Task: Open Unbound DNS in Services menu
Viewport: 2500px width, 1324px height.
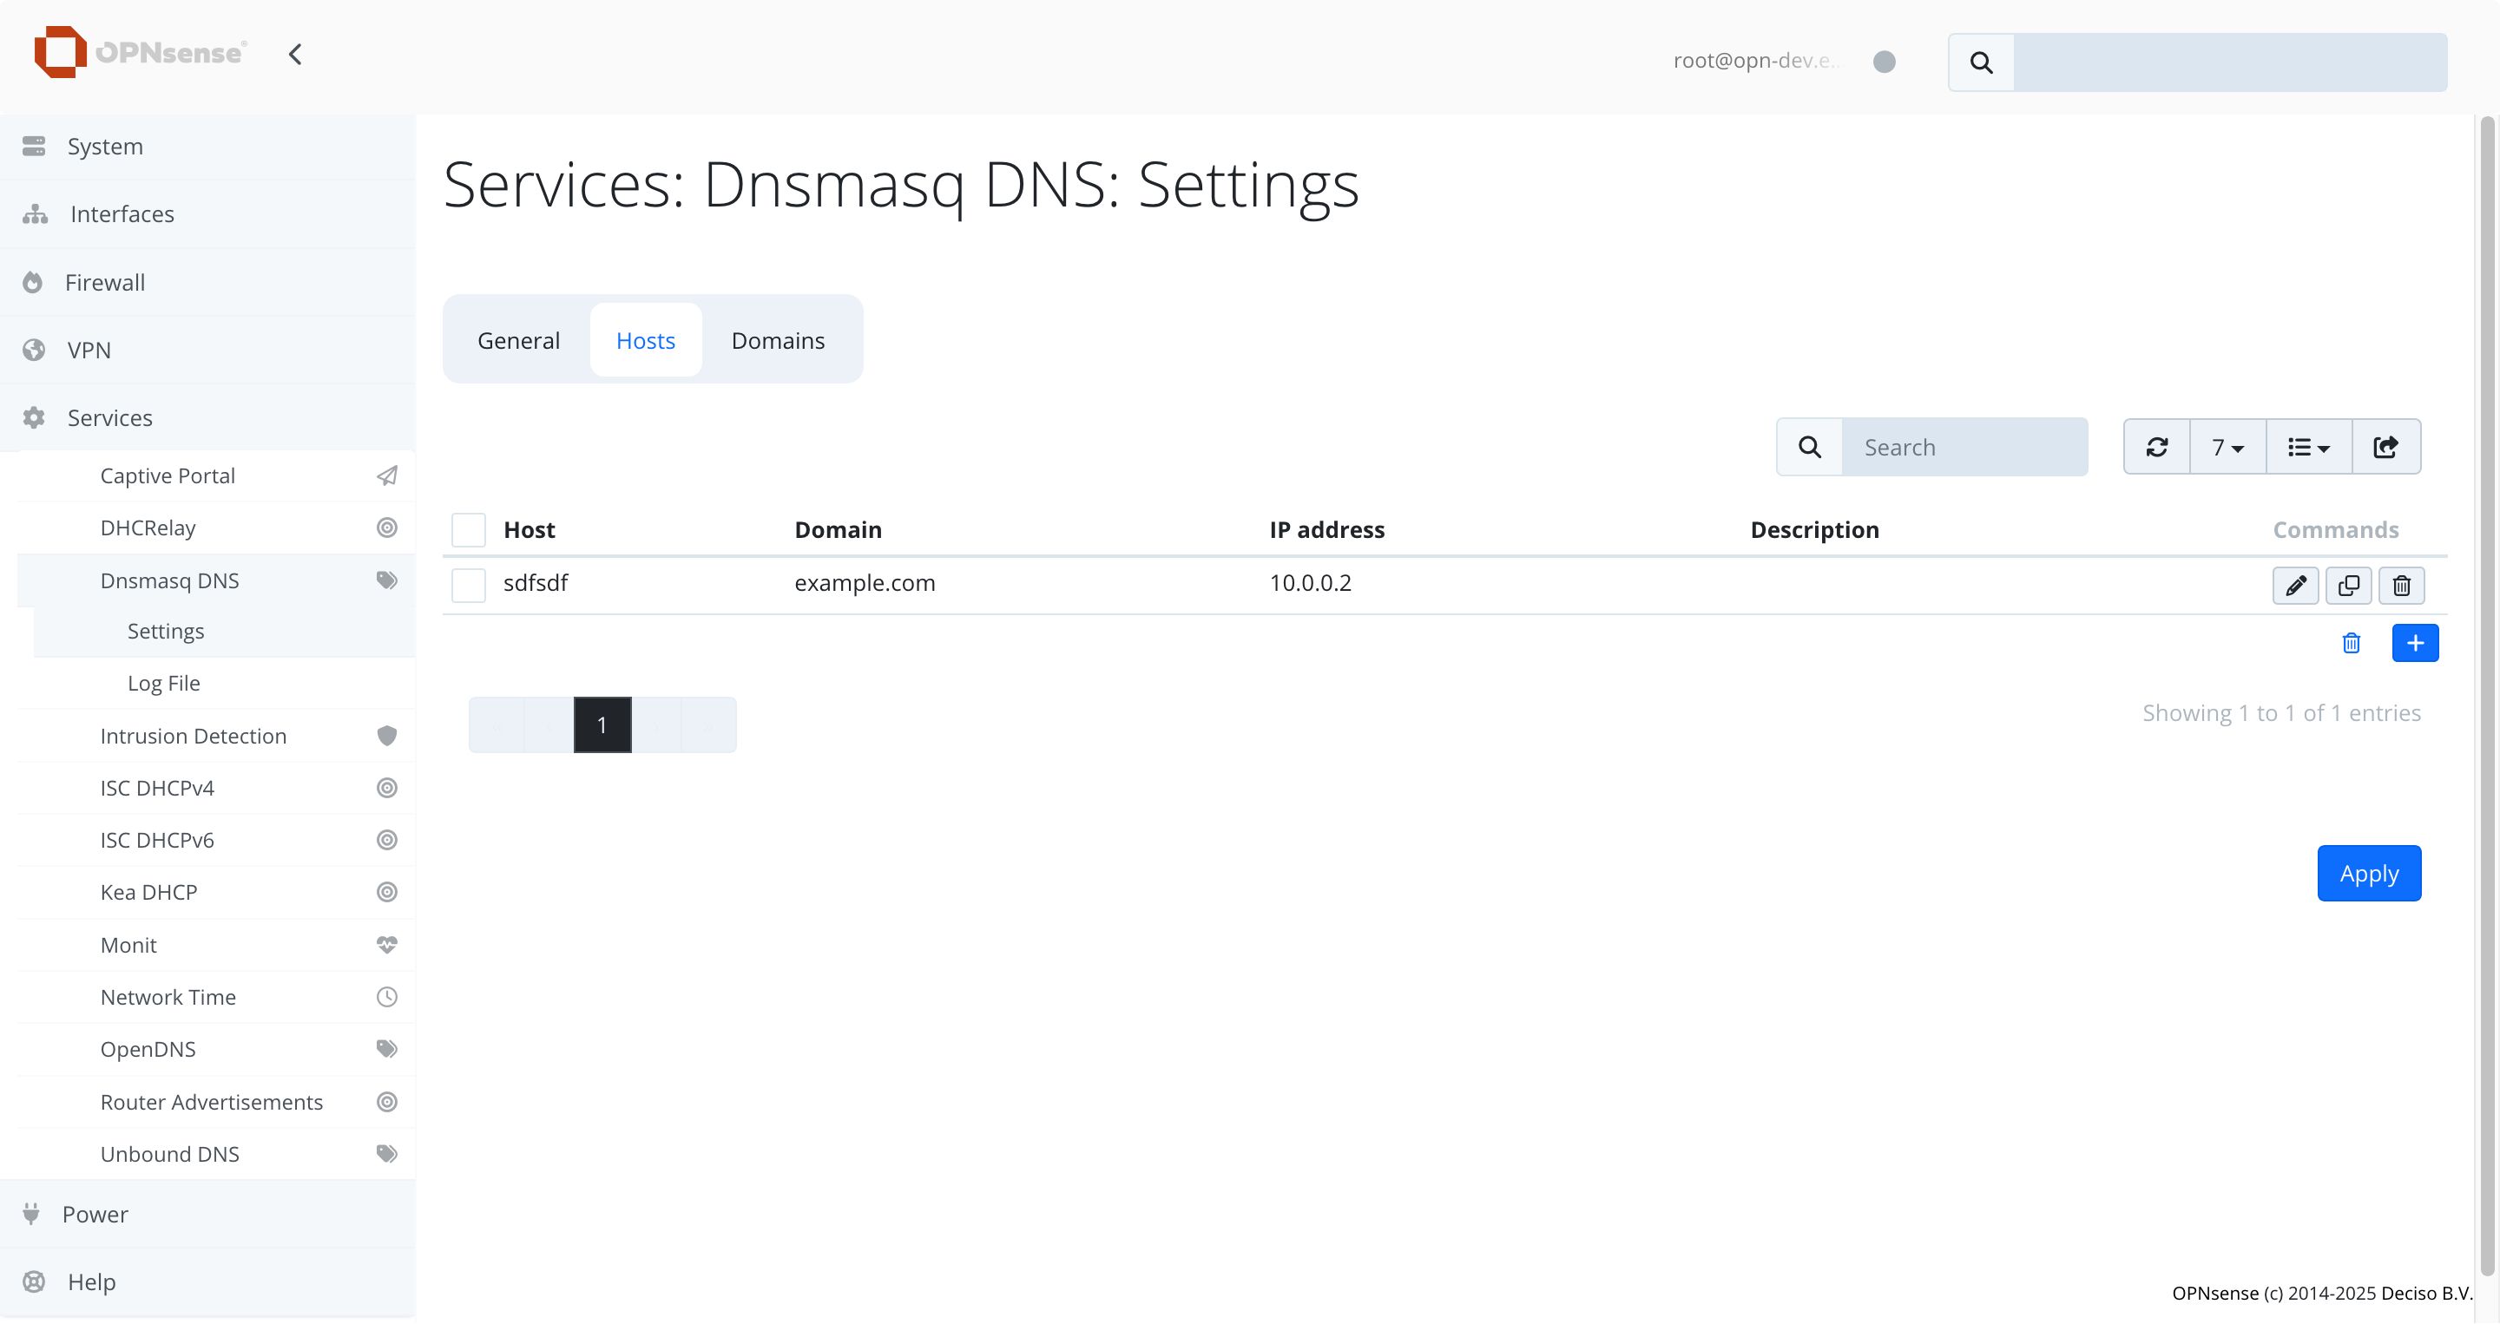Action: (170, 1154)
